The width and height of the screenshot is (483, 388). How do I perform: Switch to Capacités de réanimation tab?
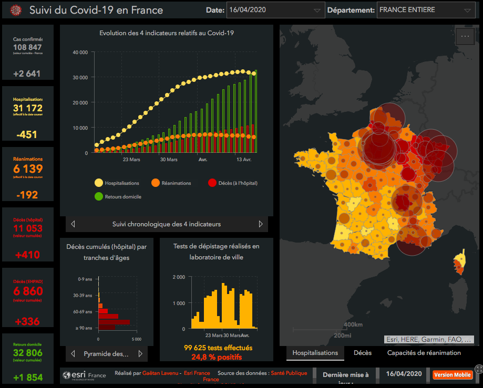click(424, 353)
